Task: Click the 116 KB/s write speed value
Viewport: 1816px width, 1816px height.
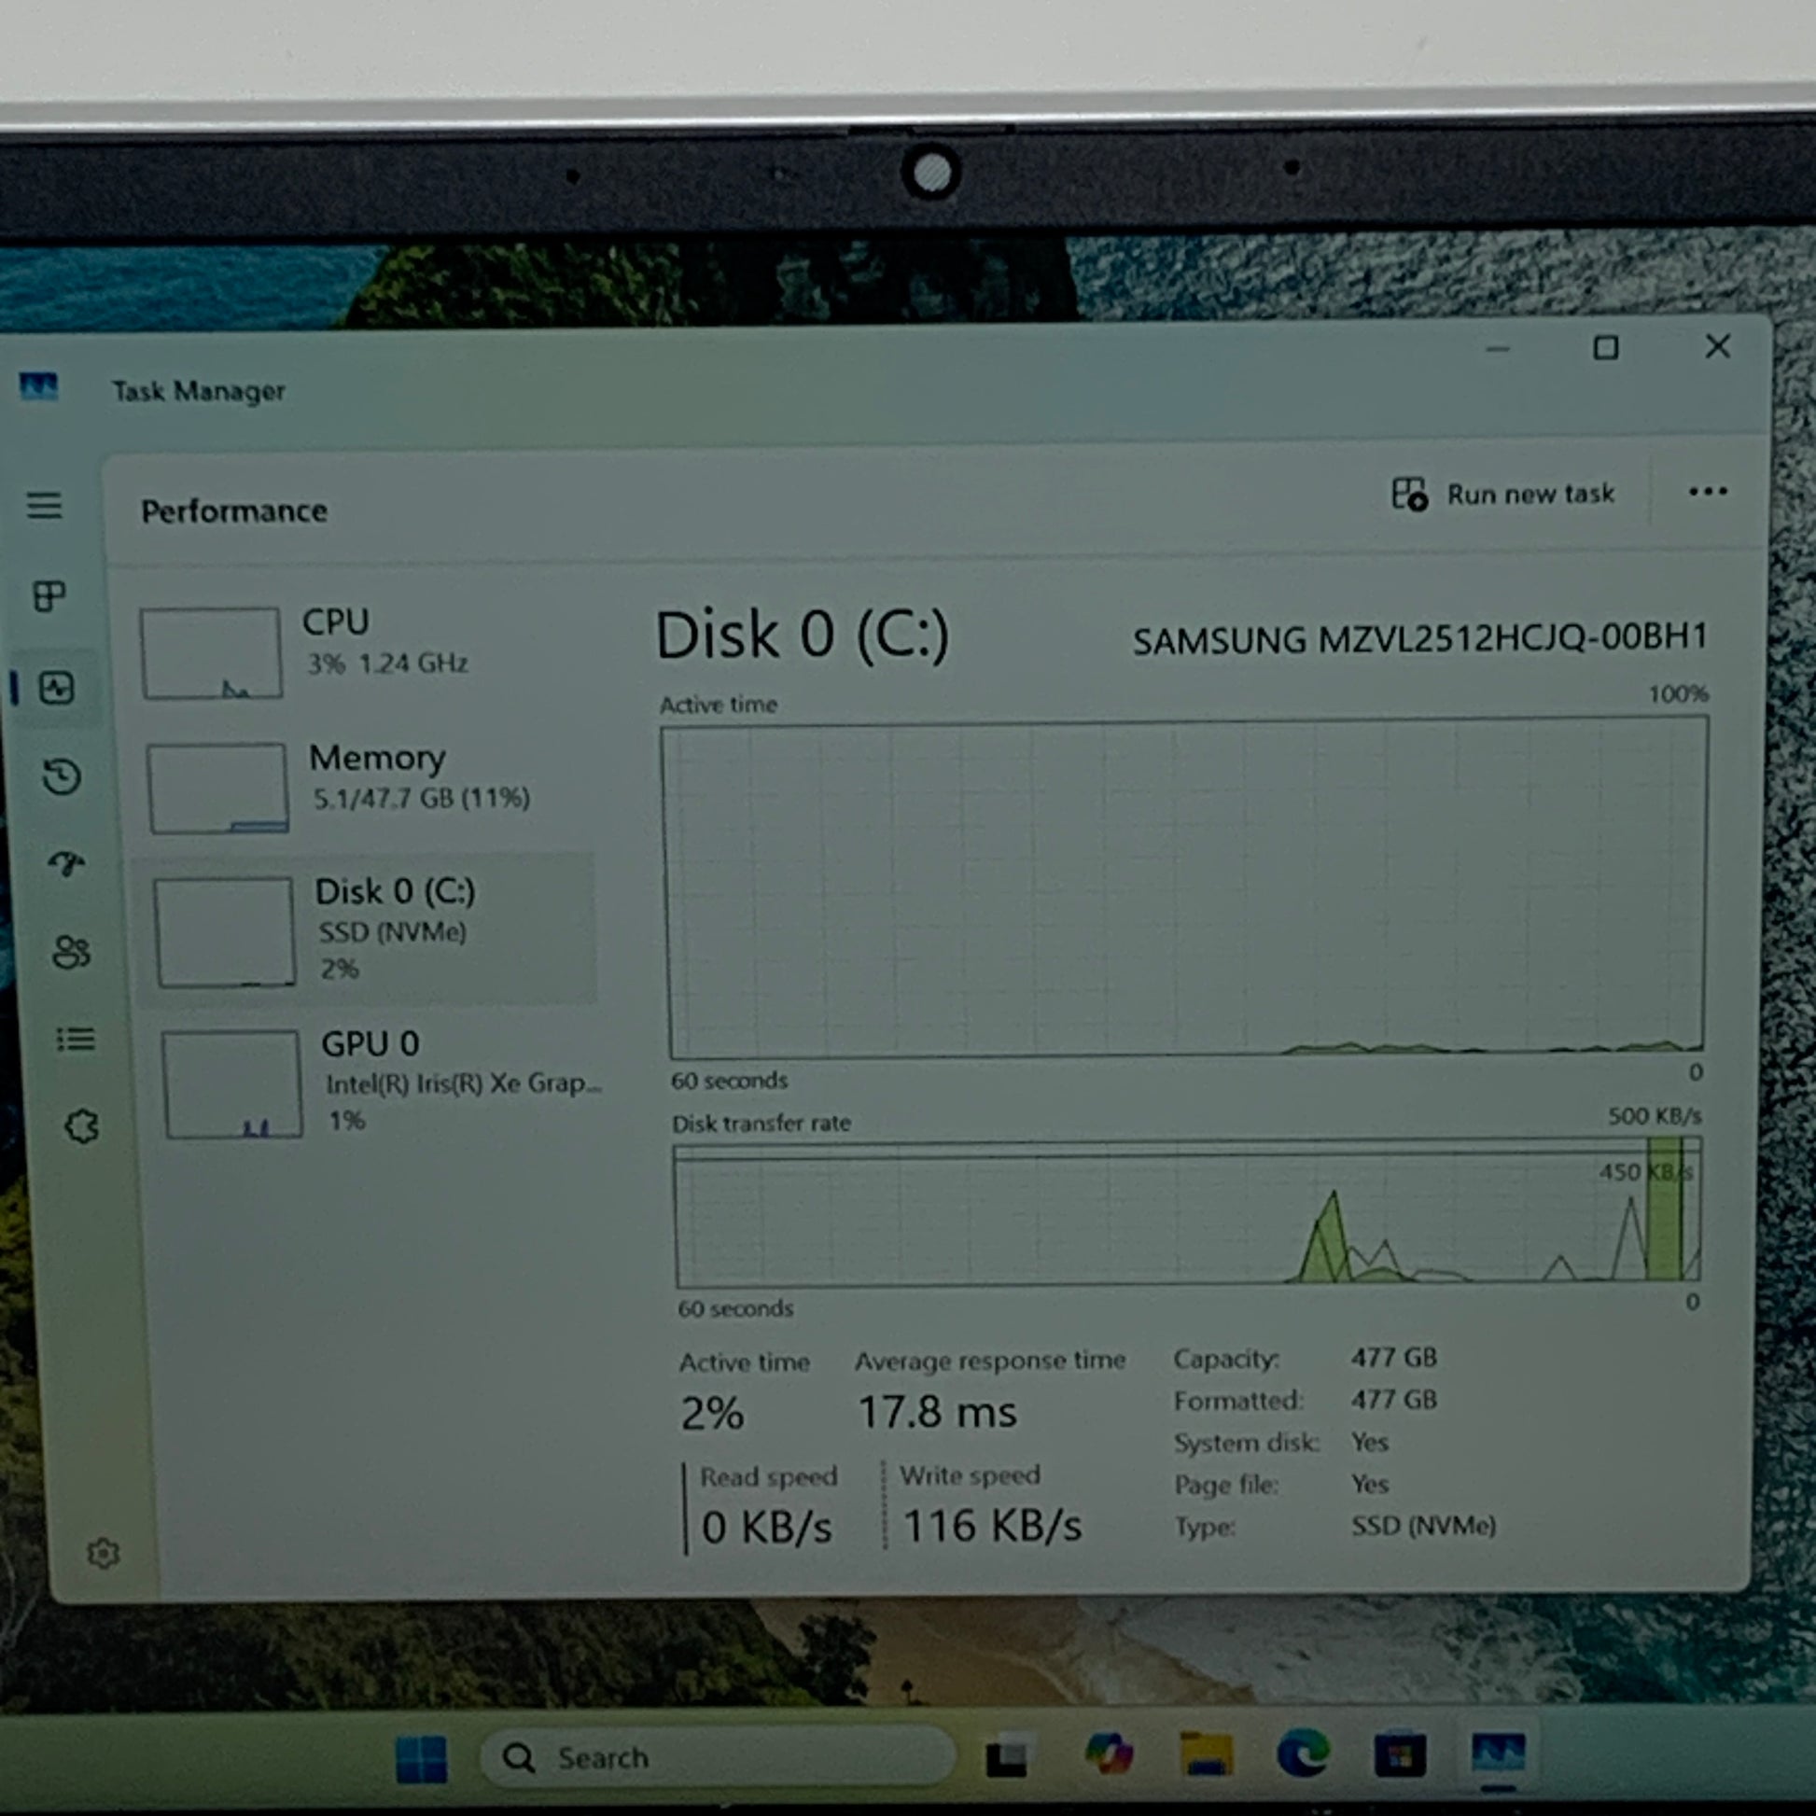Action: [x=992, y=1525]
